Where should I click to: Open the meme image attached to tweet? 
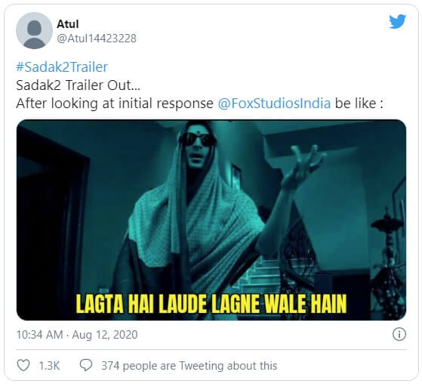click(211, 220)
